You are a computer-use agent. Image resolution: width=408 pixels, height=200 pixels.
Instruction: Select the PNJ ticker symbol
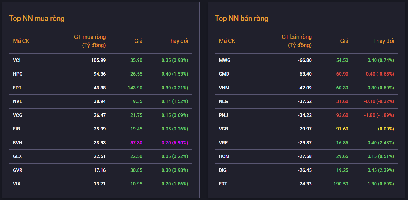tap(223, 115)
